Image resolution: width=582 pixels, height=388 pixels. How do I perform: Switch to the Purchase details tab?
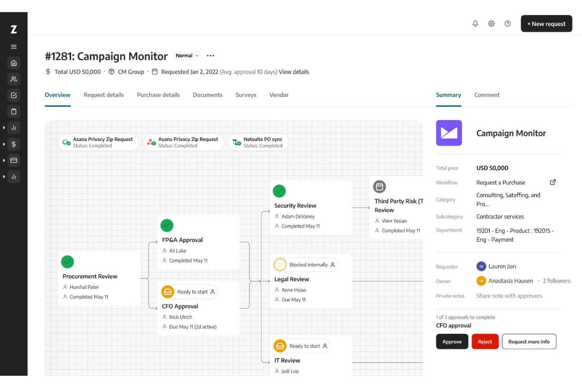[x=158, y=95]
